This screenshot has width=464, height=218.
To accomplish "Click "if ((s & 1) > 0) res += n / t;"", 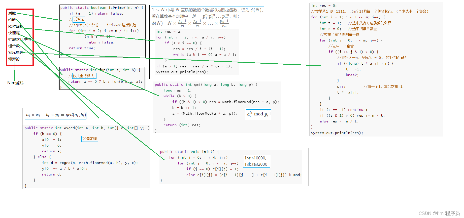I will pyautogui.click(x=352, y=115).
